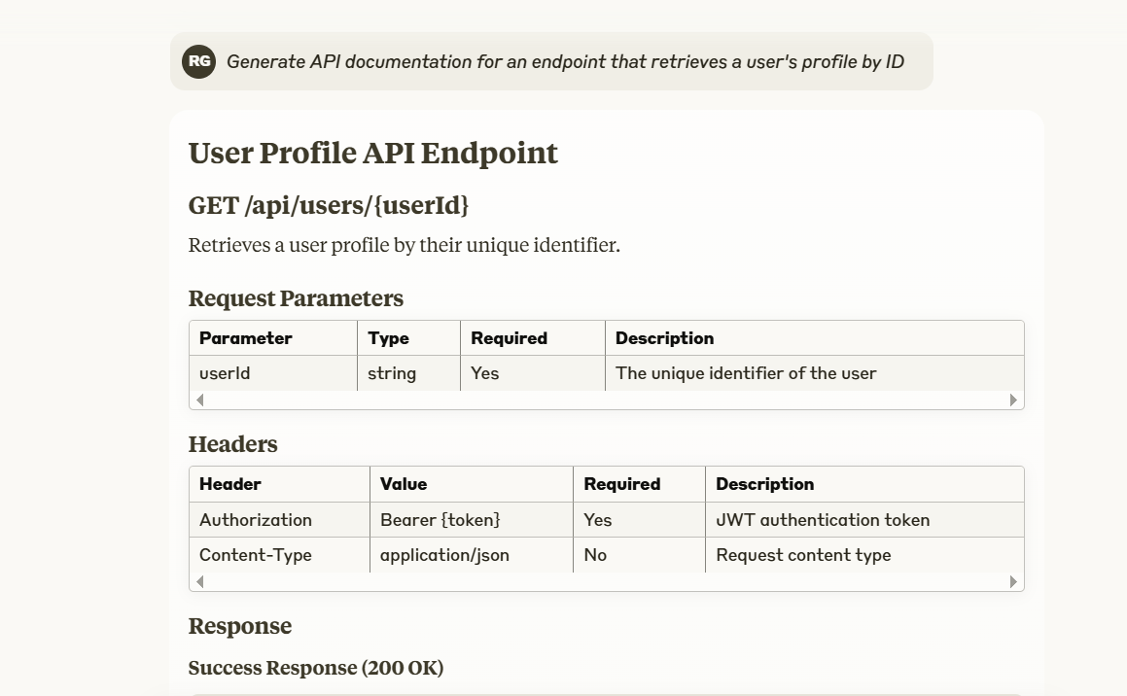Viewport: 1127px width, 696px height.
Task: Click the GET /api/users/{userId} heading
Action: (329, 206)
